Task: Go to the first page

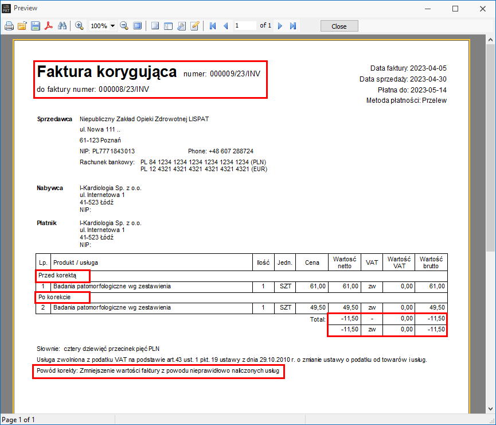Action: pos(213,26)
